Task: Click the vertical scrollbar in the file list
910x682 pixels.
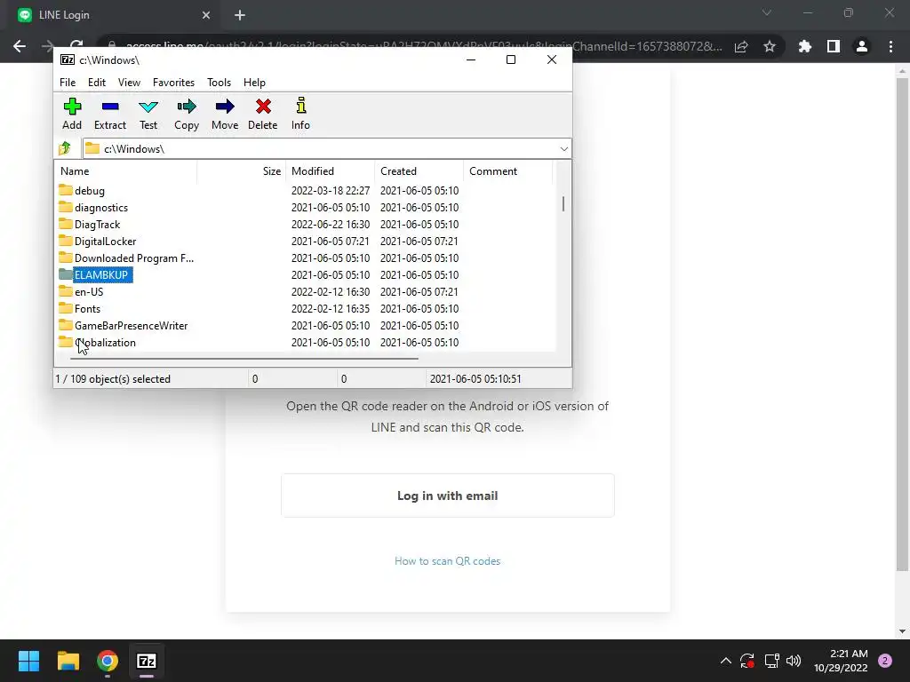Action: (563, 203)
